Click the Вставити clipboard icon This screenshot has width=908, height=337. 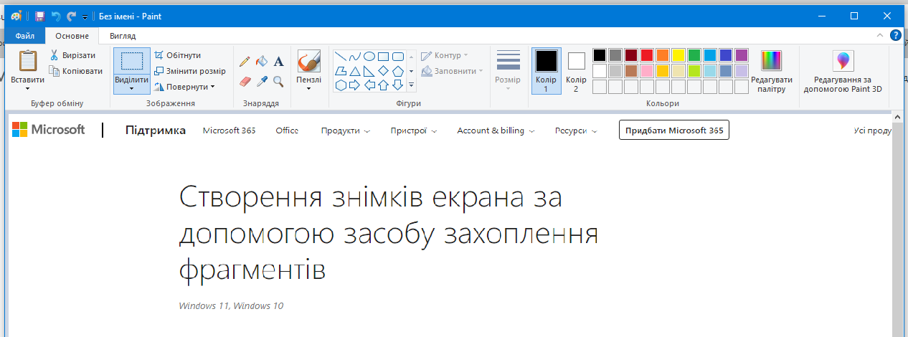click(27, 62)
